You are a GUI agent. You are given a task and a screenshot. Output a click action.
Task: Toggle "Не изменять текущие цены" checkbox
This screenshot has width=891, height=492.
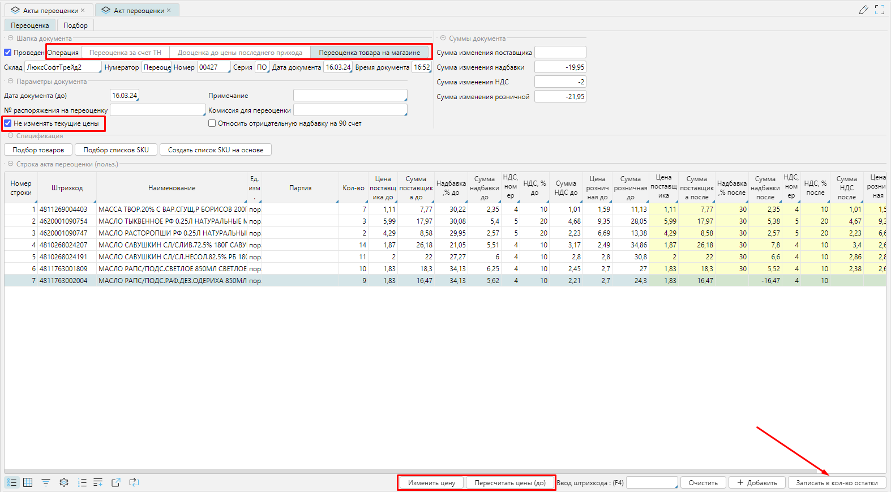click(8, 123)
